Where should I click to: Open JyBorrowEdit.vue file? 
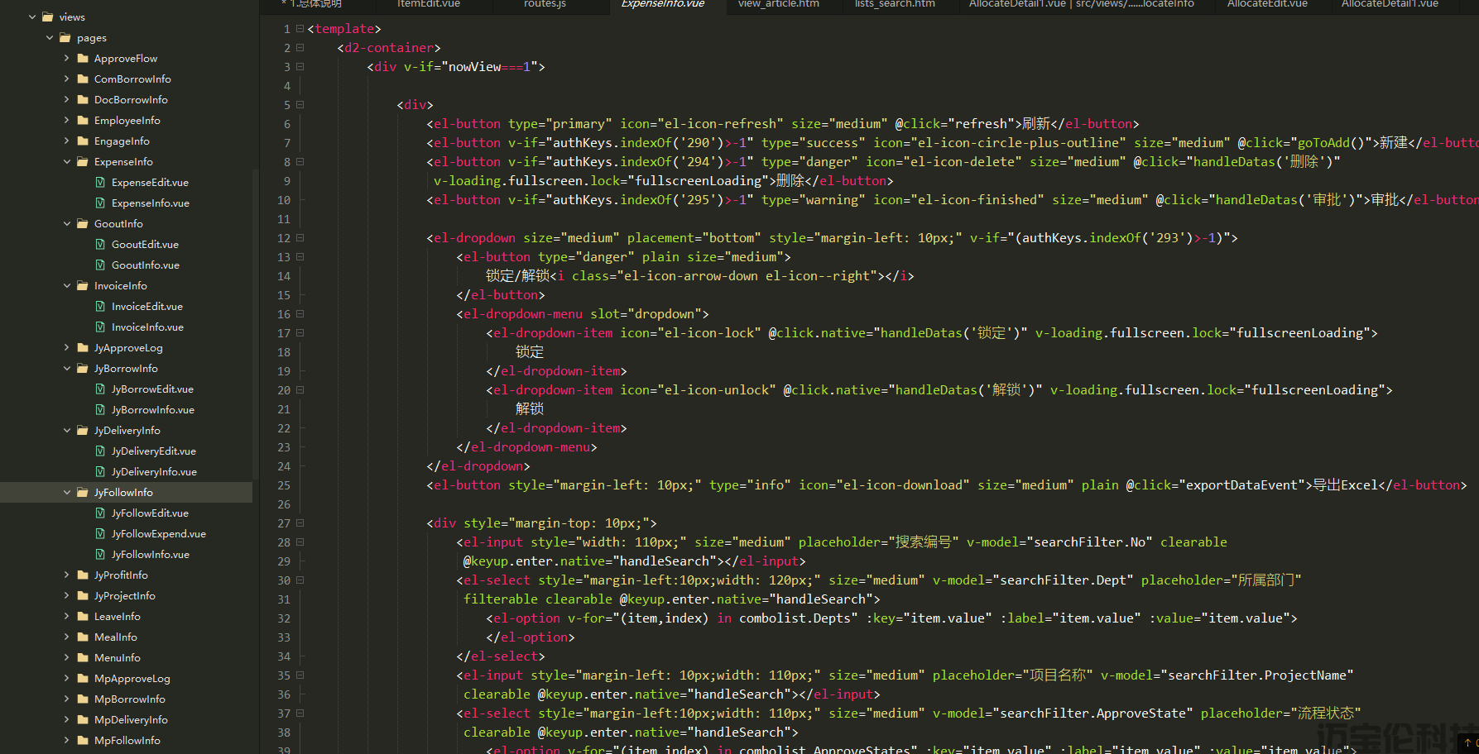152,389
